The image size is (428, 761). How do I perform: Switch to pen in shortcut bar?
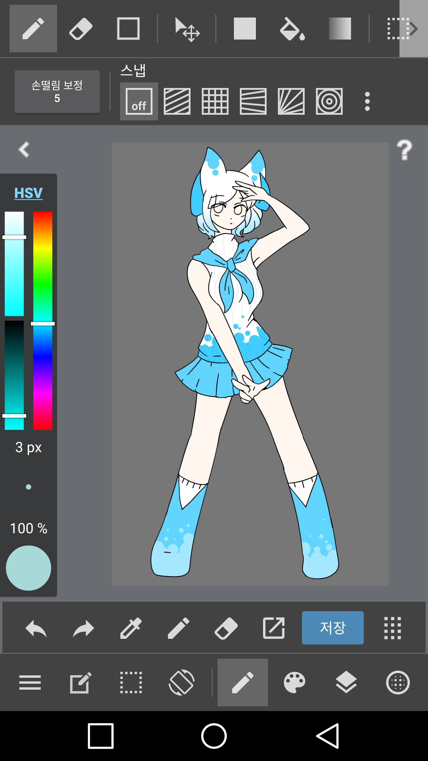click(178, 628)
